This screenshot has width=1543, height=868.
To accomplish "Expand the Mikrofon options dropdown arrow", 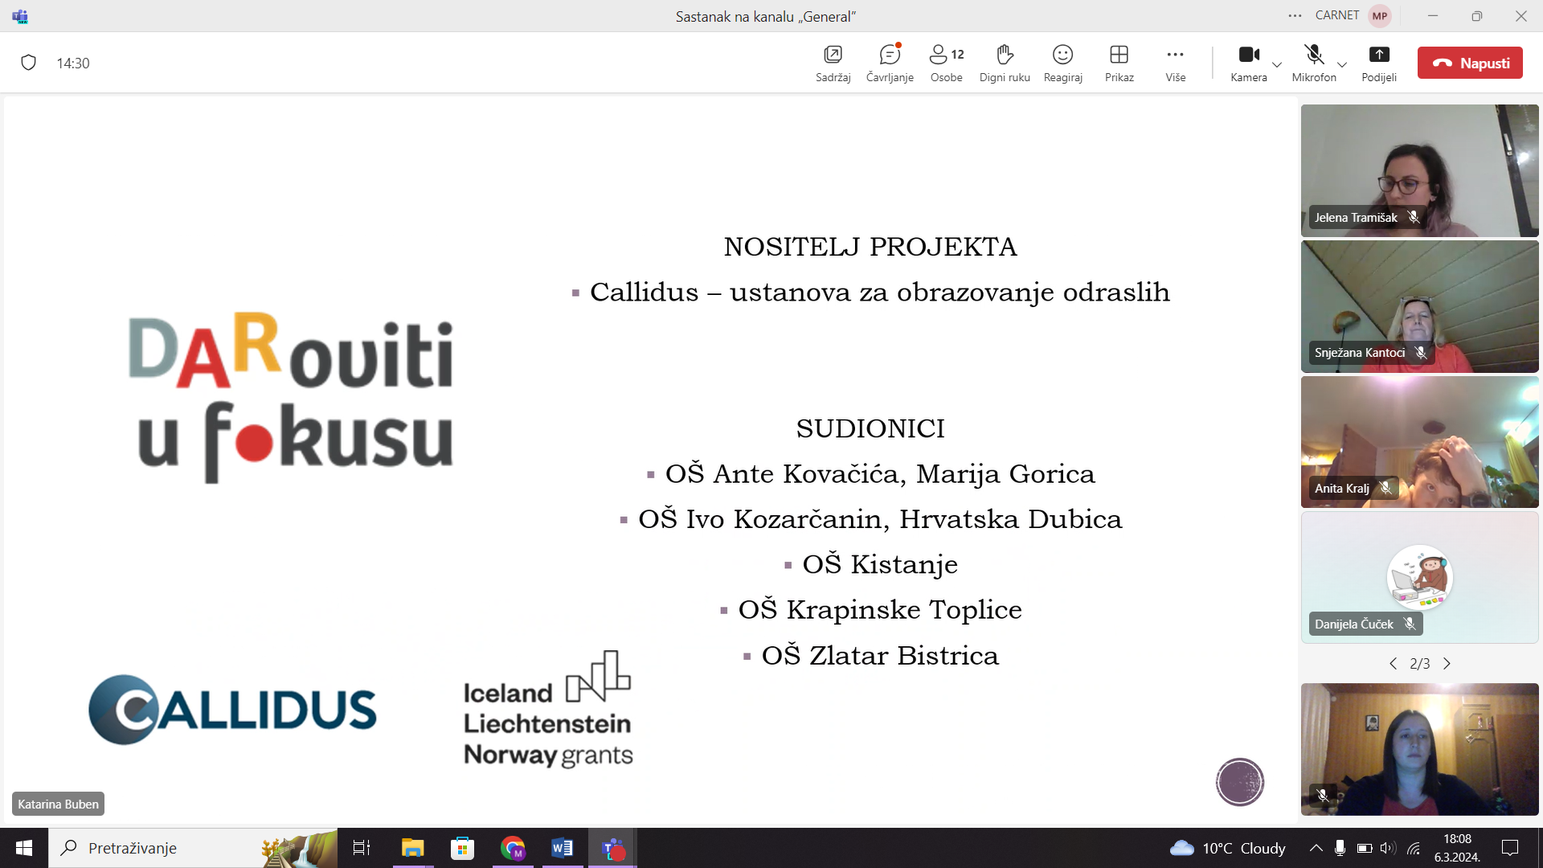I will [1342, 65].
